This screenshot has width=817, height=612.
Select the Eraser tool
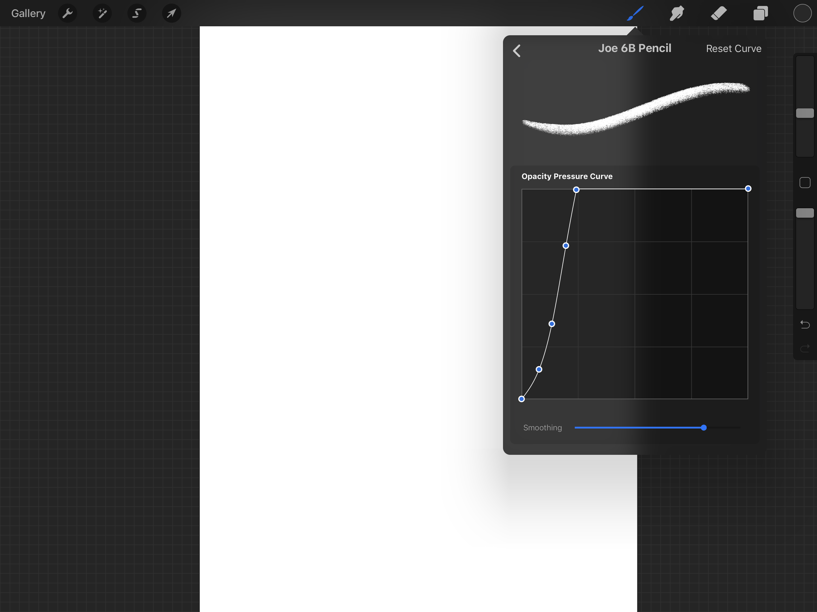pos(719,13)
